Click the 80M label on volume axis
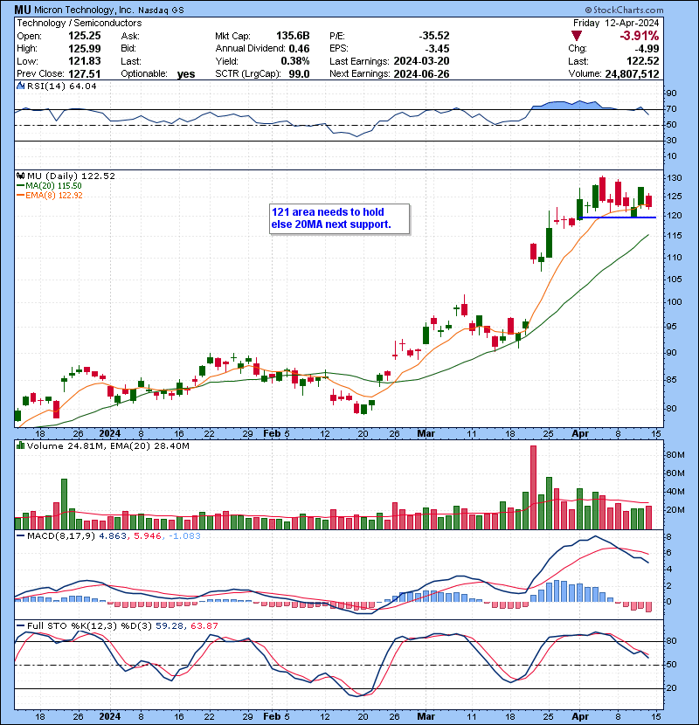The height and width of the screenshot is (725, 699). [675, 454]
